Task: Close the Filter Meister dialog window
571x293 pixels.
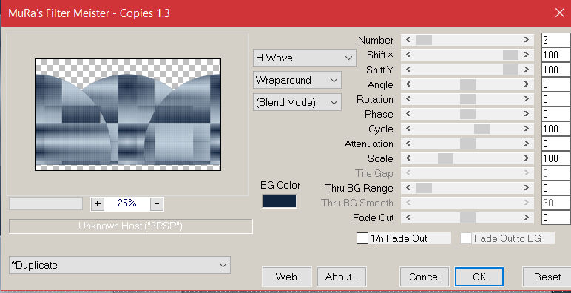Action: [560, 13]
